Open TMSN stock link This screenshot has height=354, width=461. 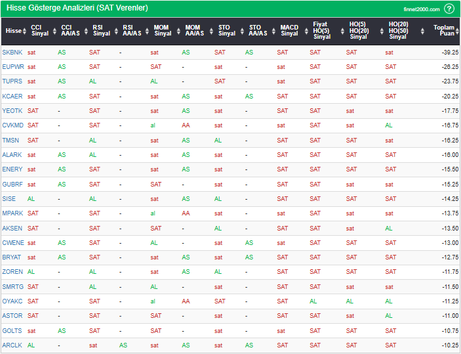click(x=10, y=140)
